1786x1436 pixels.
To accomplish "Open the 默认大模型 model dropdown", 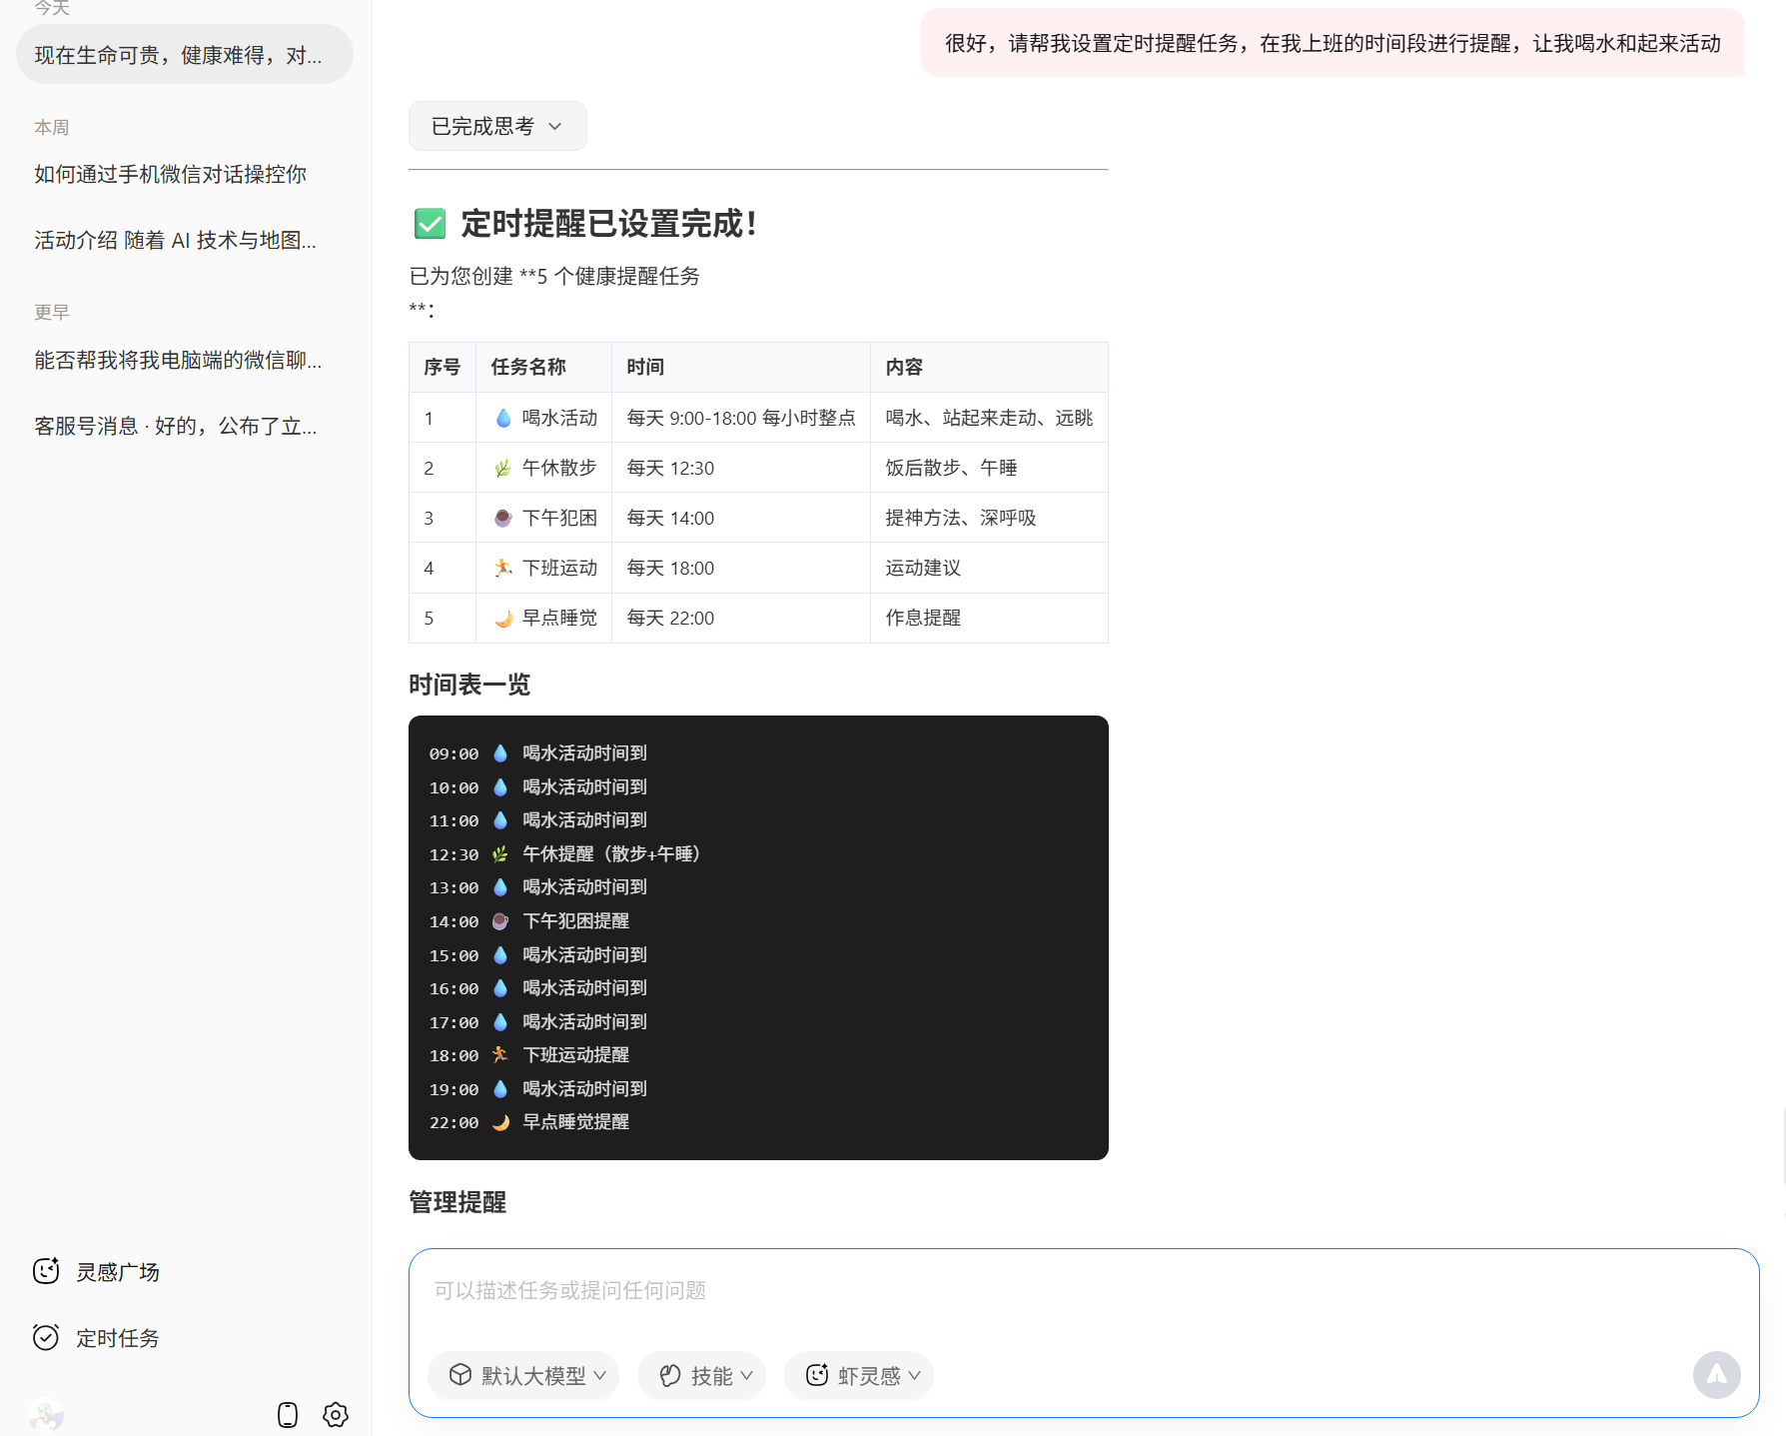I will pos(599,1375).
